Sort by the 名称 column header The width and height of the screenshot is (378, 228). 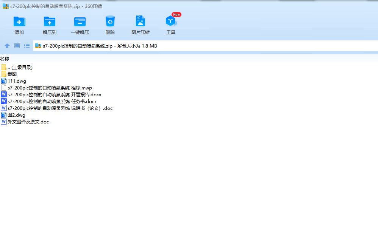click(5, 59)
